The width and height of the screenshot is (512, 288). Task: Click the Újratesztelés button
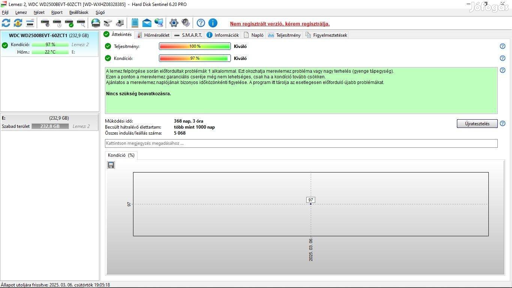[x=477, y=123]
